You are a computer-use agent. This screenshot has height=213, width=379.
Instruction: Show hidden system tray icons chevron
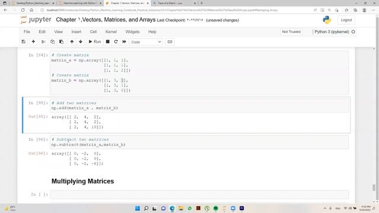coord(325,208)
